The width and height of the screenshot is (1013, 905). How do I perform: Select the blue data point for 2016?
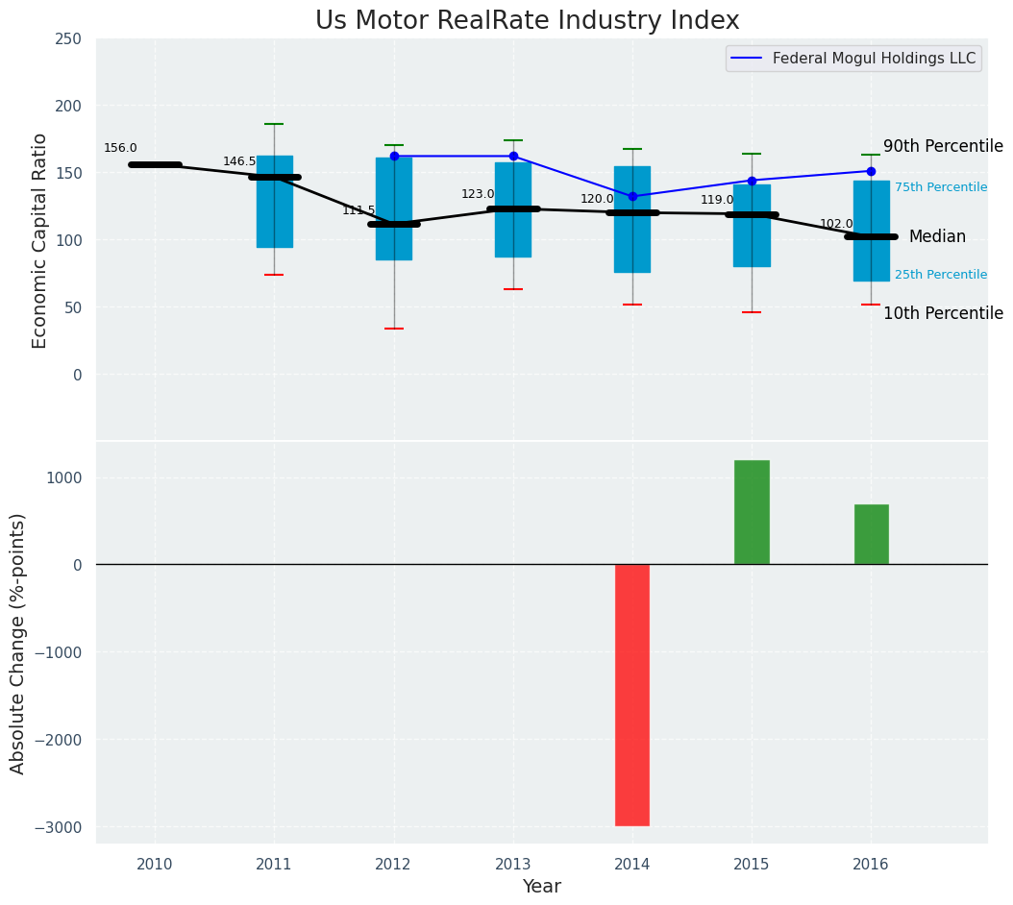click(871, 171)
